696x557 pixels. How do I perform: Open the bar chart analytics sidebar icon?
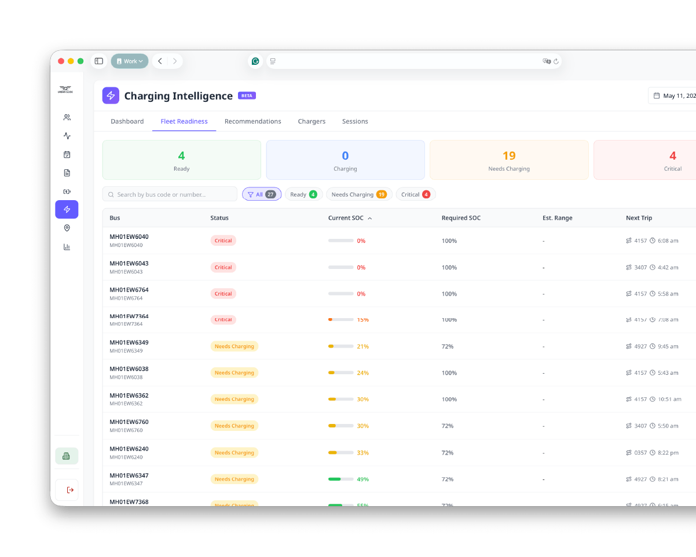point(67,246)
